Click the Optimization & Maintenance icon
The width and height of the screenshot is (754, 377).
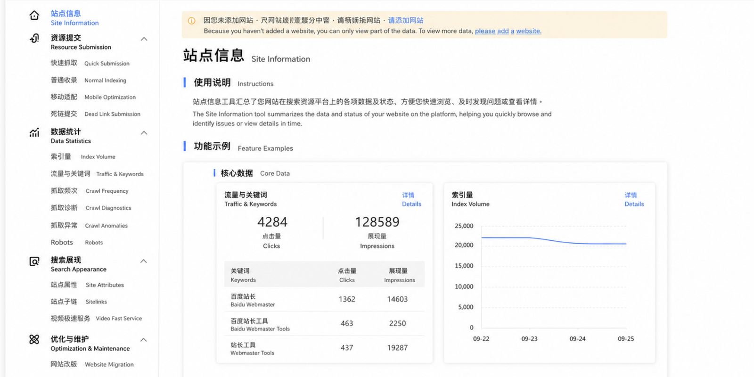click(x=34, y=339)
